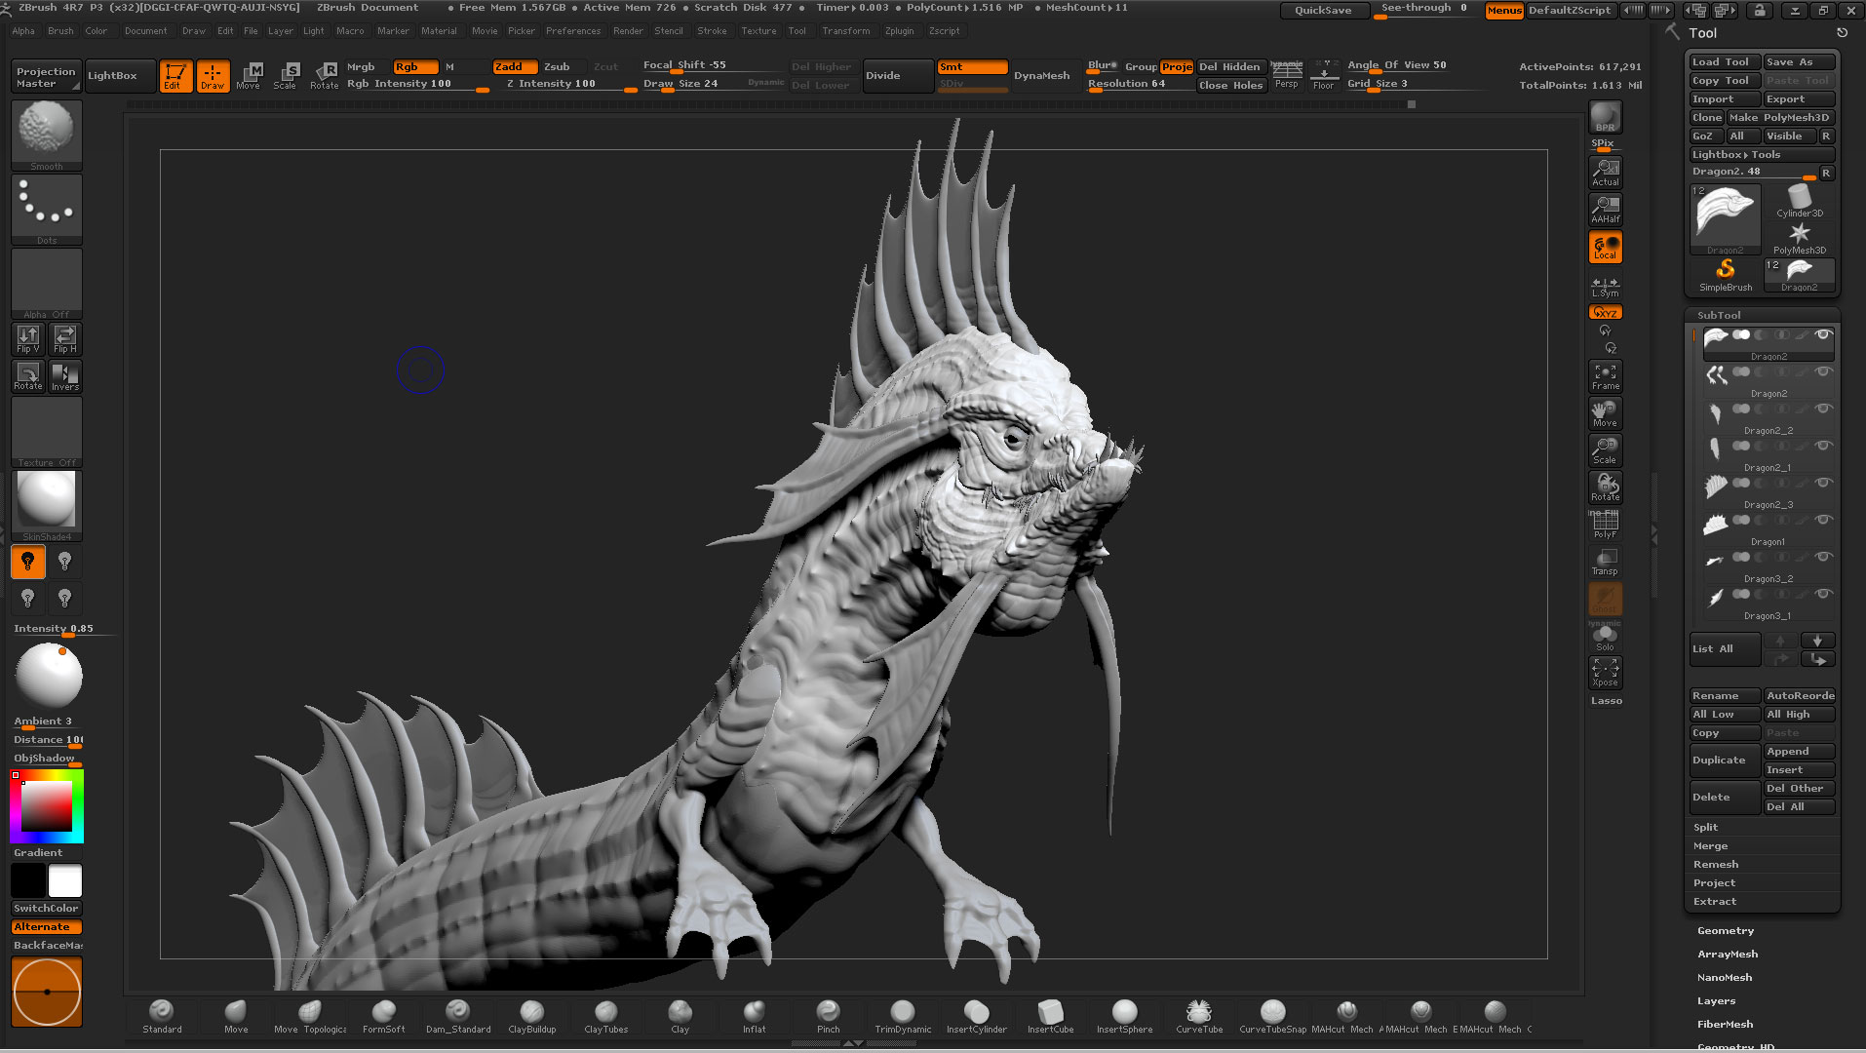Click the Duplicate subtool button
Image resolution: width=1866 pixels, height=1053 pixels.
(1724, 760)
